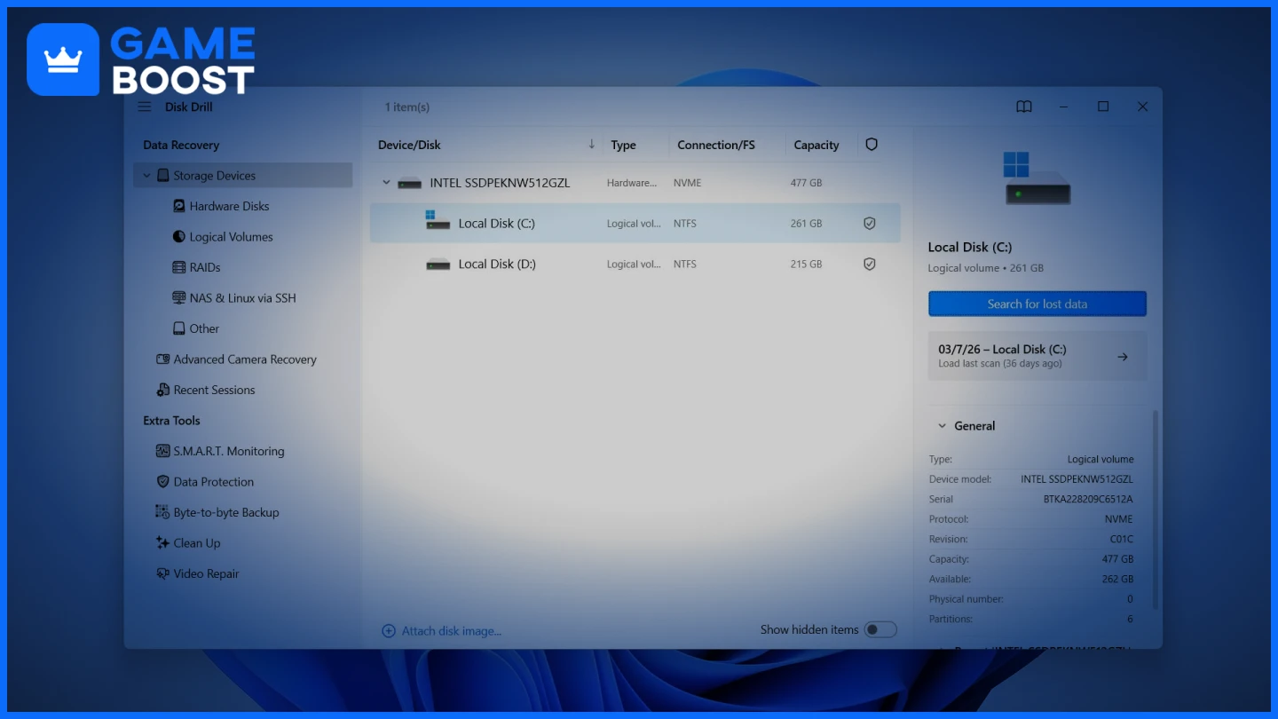The height and width of the screenshot is (719, 1278).
Task: Toggle Show hidden items
Action: 880,628
